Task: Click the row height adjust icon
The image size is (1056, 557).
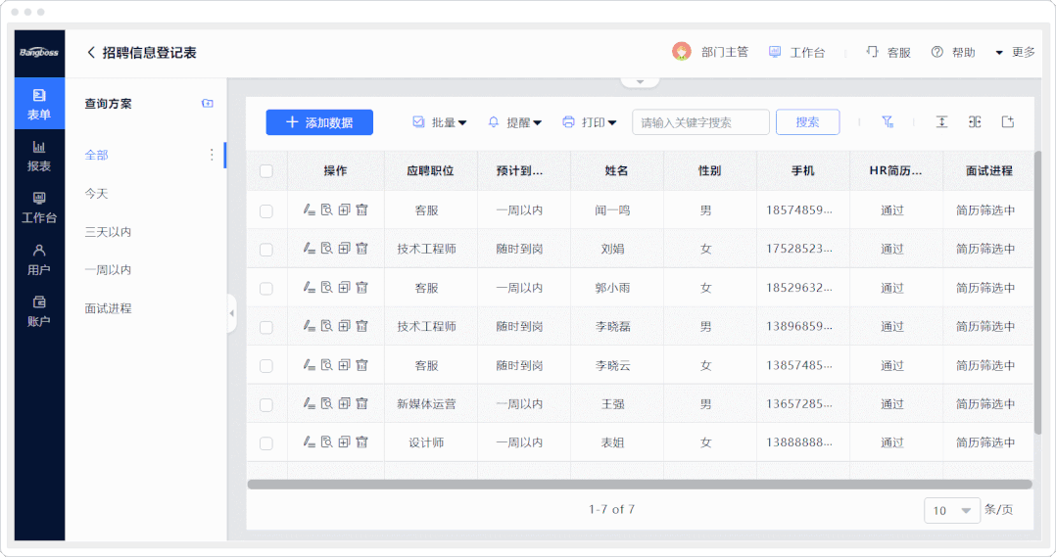Action: [x=941, y=122]
